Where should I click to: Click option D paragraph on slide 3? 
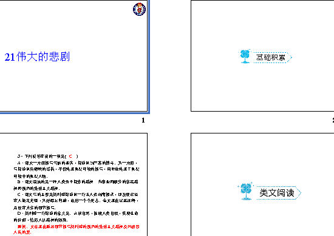tap(76, 217)
